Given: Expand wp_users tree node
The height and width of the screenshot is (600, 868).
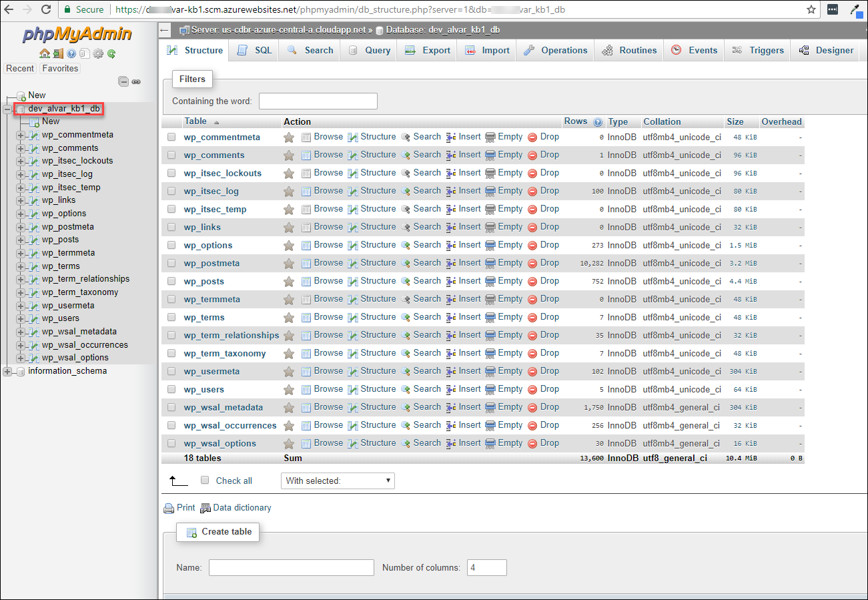Looking at the screenshot, I should 21,318.
